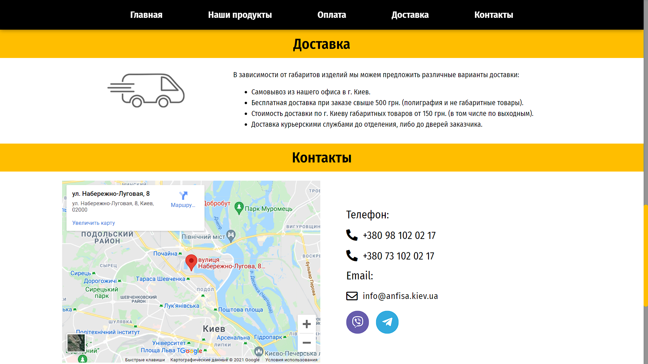
Task: Open the Viber contact icon
Action: [x=357, y=322]
